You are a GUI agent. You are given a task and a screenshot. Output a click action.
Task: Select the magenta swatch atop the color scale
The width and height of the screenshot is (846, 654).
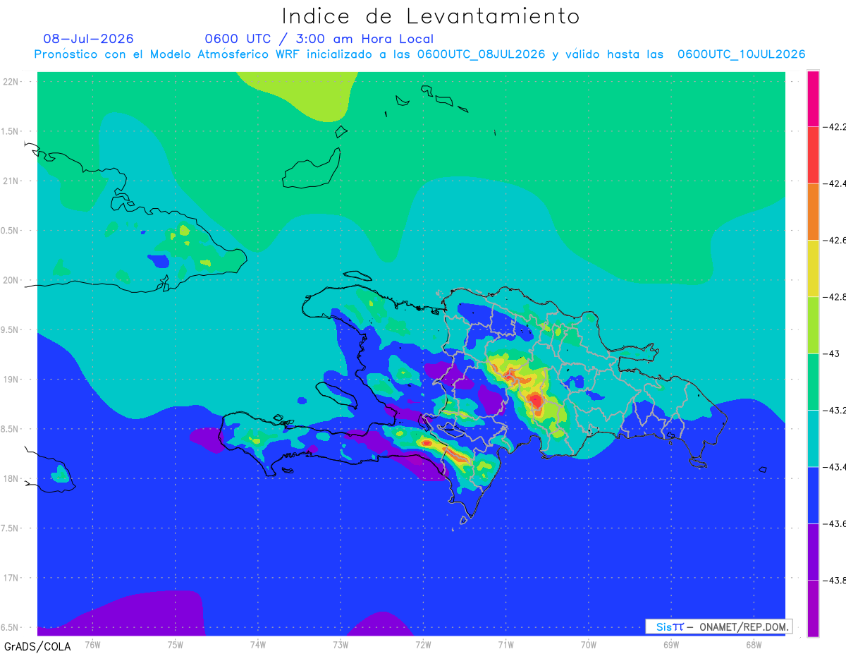813,99
